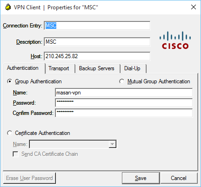Open the certificate Name dropdown arrow

pyautogui.click(x=112, y=144)
